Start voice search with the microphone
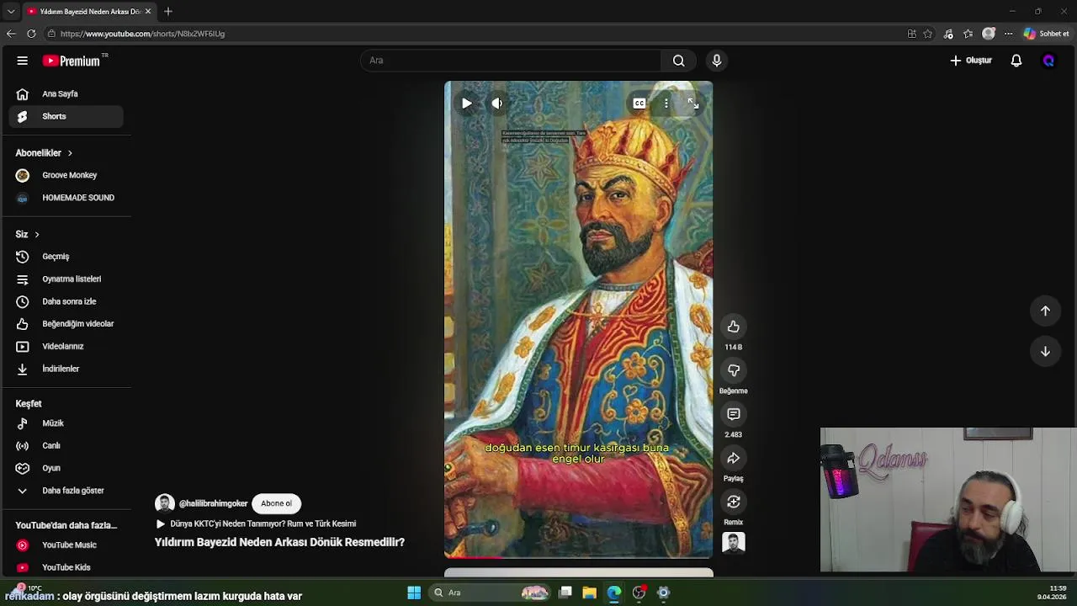 717,61
